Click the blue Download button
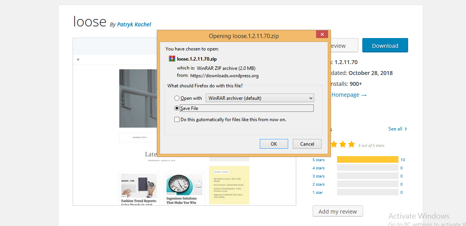This screenshot has height=226, width=466. (385, 45)
